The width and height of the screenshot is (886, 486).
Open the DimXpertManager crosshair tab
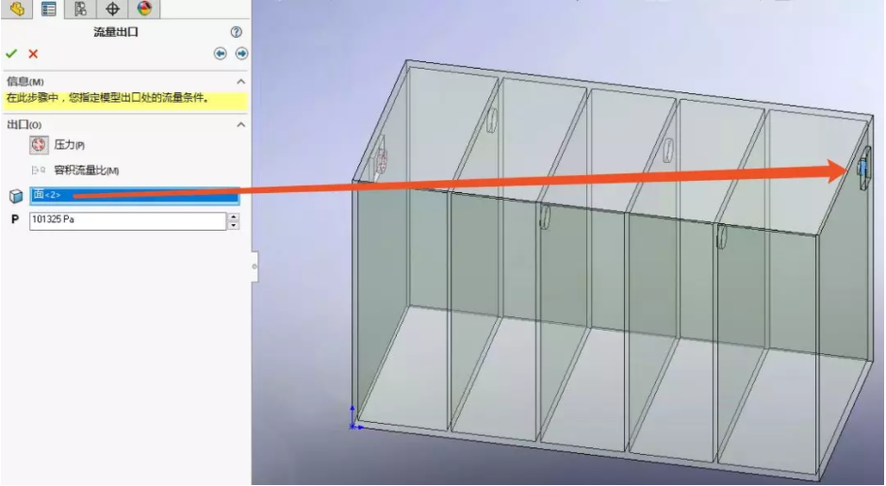[x=112, y=8]
